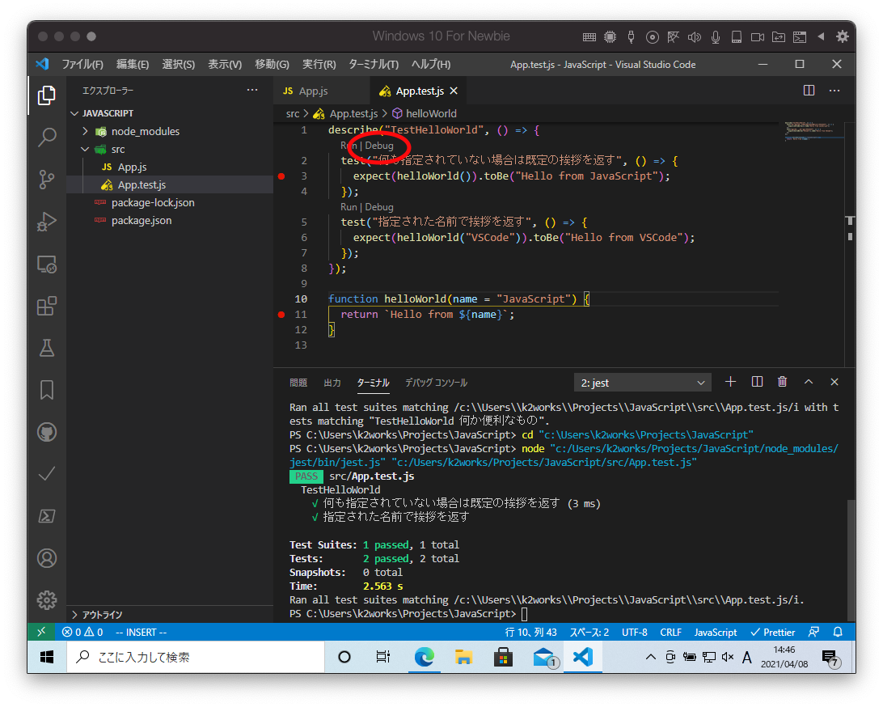The width and height of the screenshot is (883, 707).
Task: Open the Testing flask icon view
Action: pyautogui.click(x=47, y=348)
